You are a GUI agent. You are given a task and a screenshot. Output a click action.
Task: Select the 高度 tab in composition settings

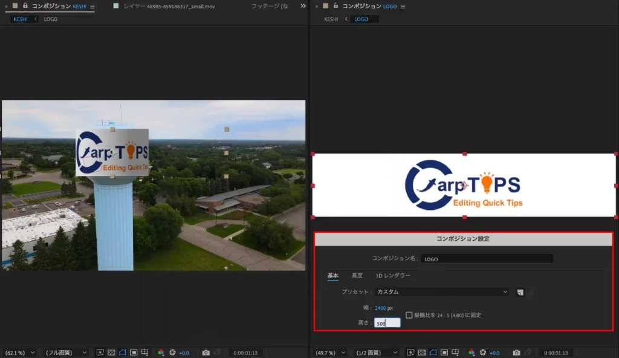[357, 275]
